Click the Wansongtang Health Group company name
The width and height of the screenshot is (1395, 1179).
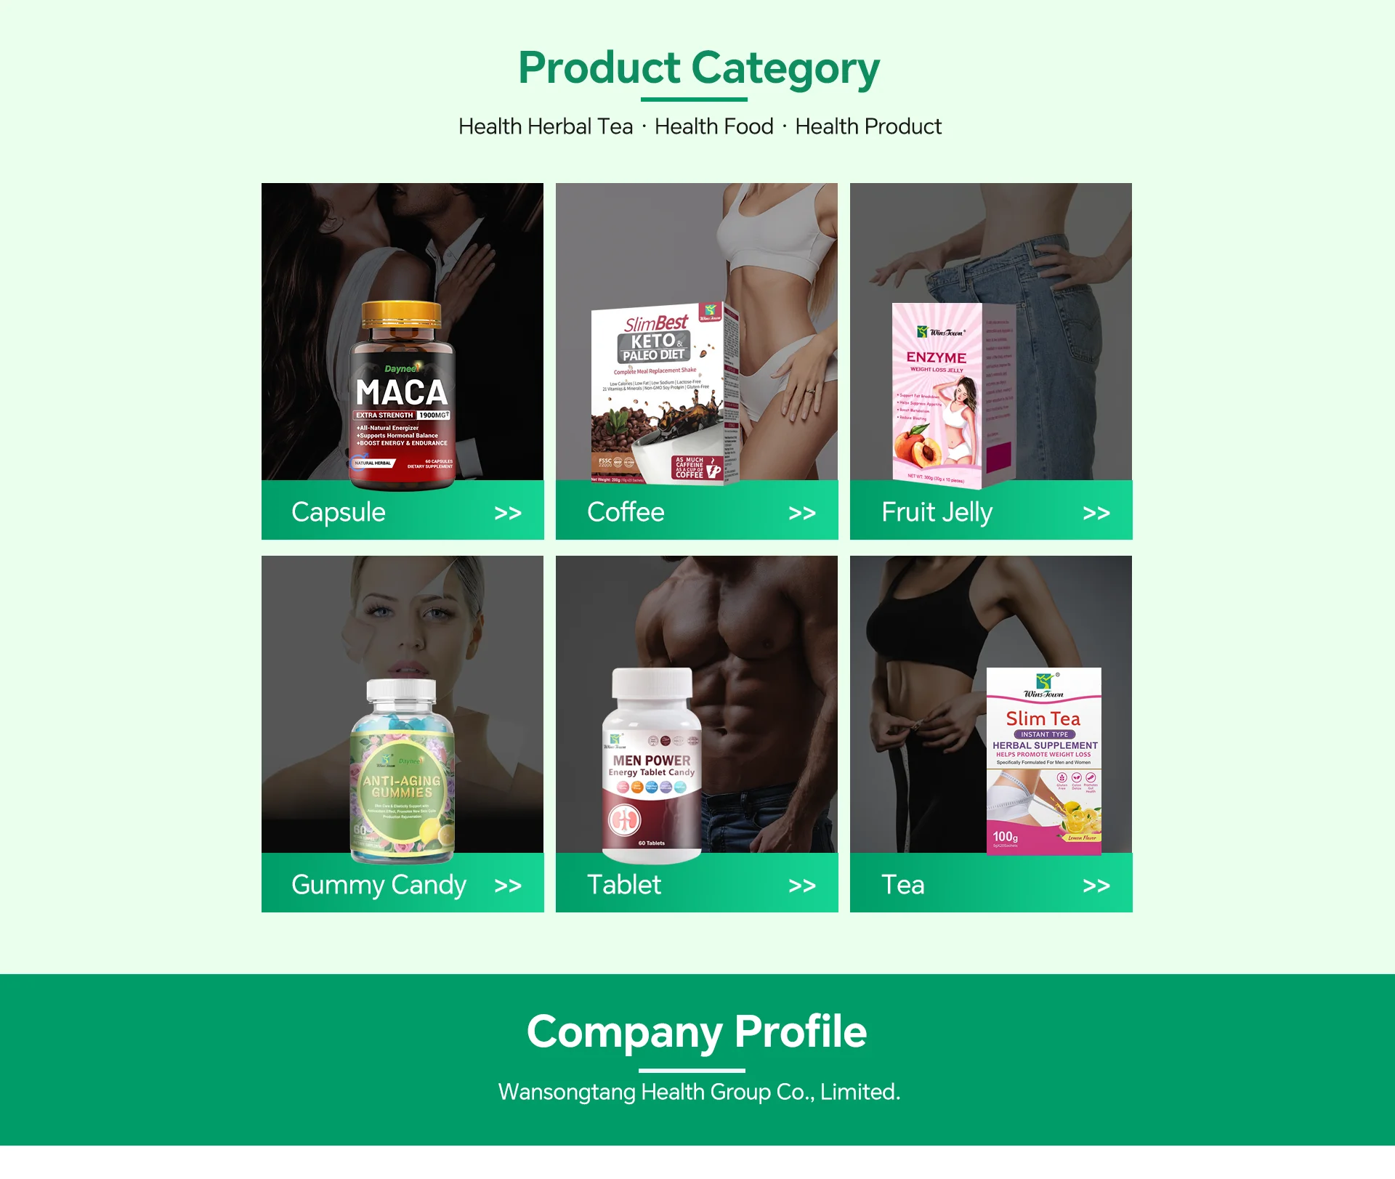(x=699, y=1092)
